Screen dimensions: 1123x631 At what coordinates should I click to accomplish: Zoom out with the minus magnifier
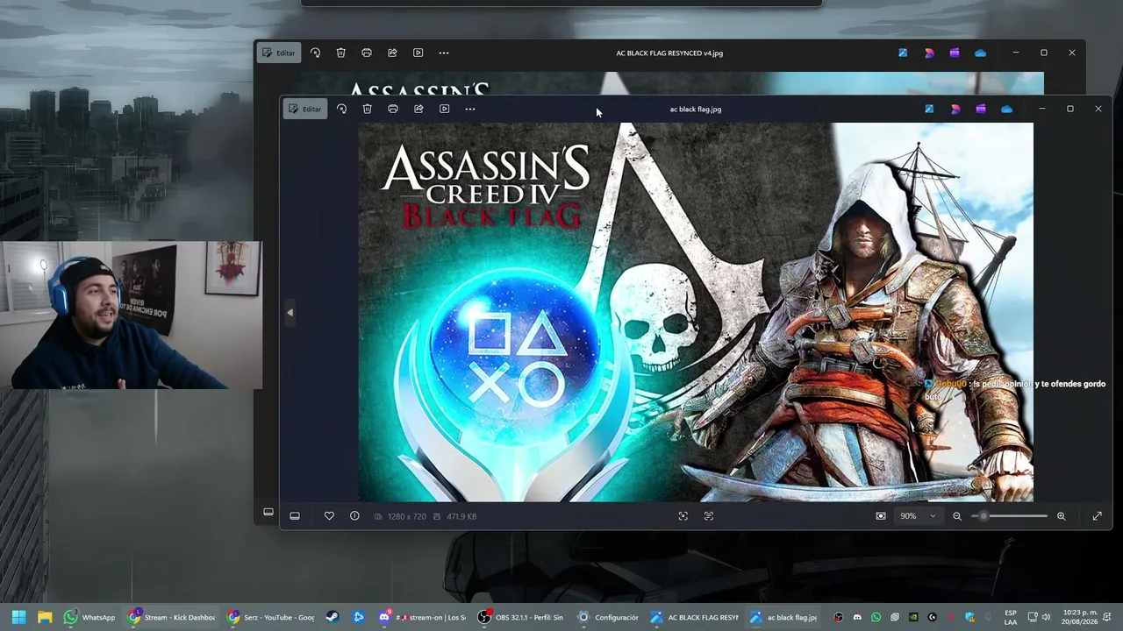[957, 516]
